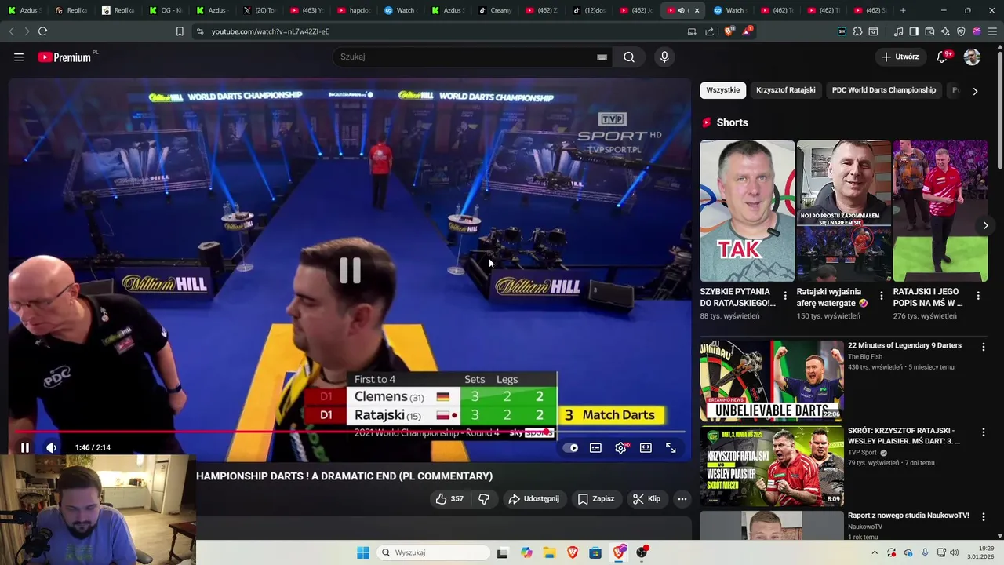
Task: Switch to theater mode
Action: (646, 448)
